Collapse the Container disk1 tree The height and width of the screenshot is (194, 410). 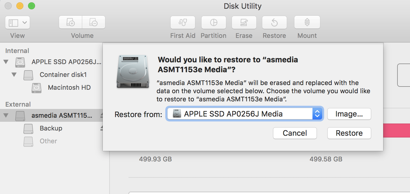coord(14,75)
